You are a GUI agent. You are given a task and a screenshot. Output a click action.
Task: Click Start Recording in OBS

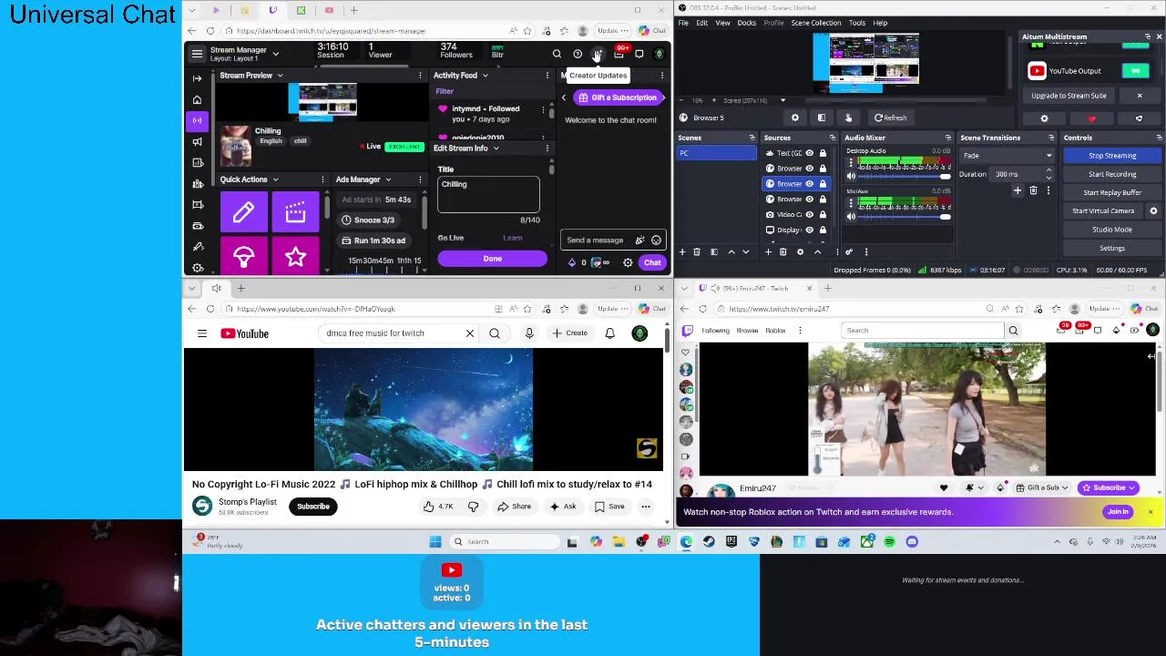click(x=1112, y=174)
